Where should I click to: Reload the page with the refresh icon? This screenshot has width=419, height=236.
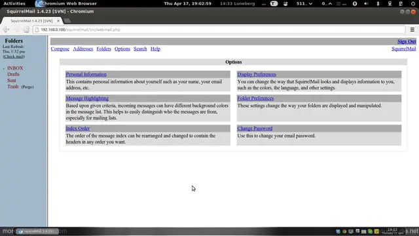pos(26,29)
